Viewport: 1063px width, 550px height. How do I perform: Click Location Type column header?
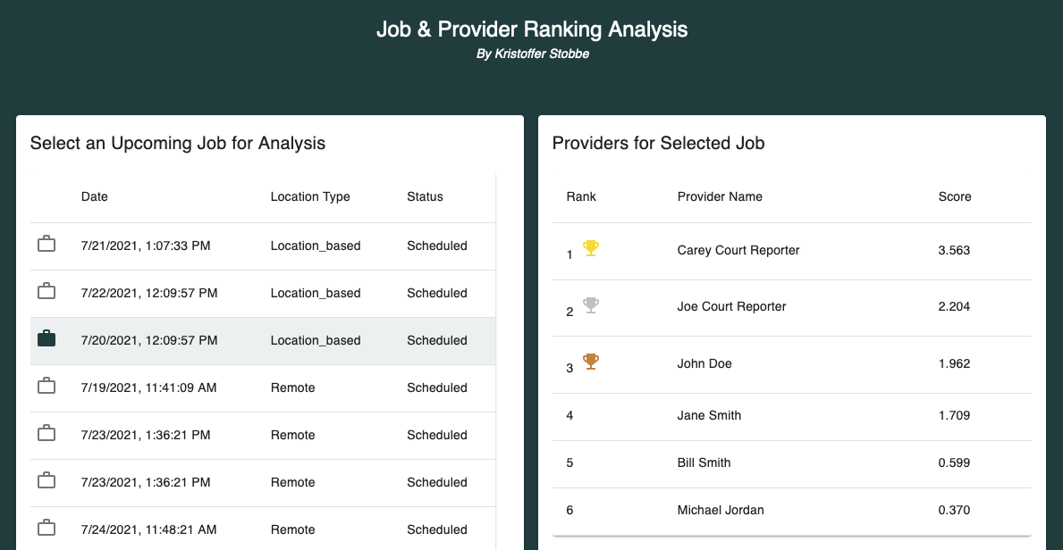click(x=310, y=197)
